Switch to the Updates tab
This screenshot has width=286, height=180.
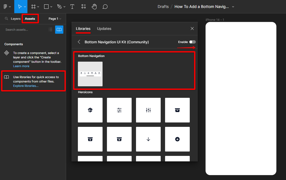104,28
